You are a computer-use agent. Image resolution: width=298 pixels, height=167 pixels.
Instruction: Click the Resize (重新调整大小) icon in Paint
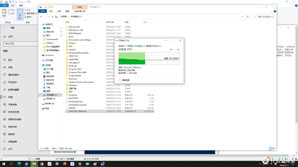pyautogui.click(x=25, y=13)
